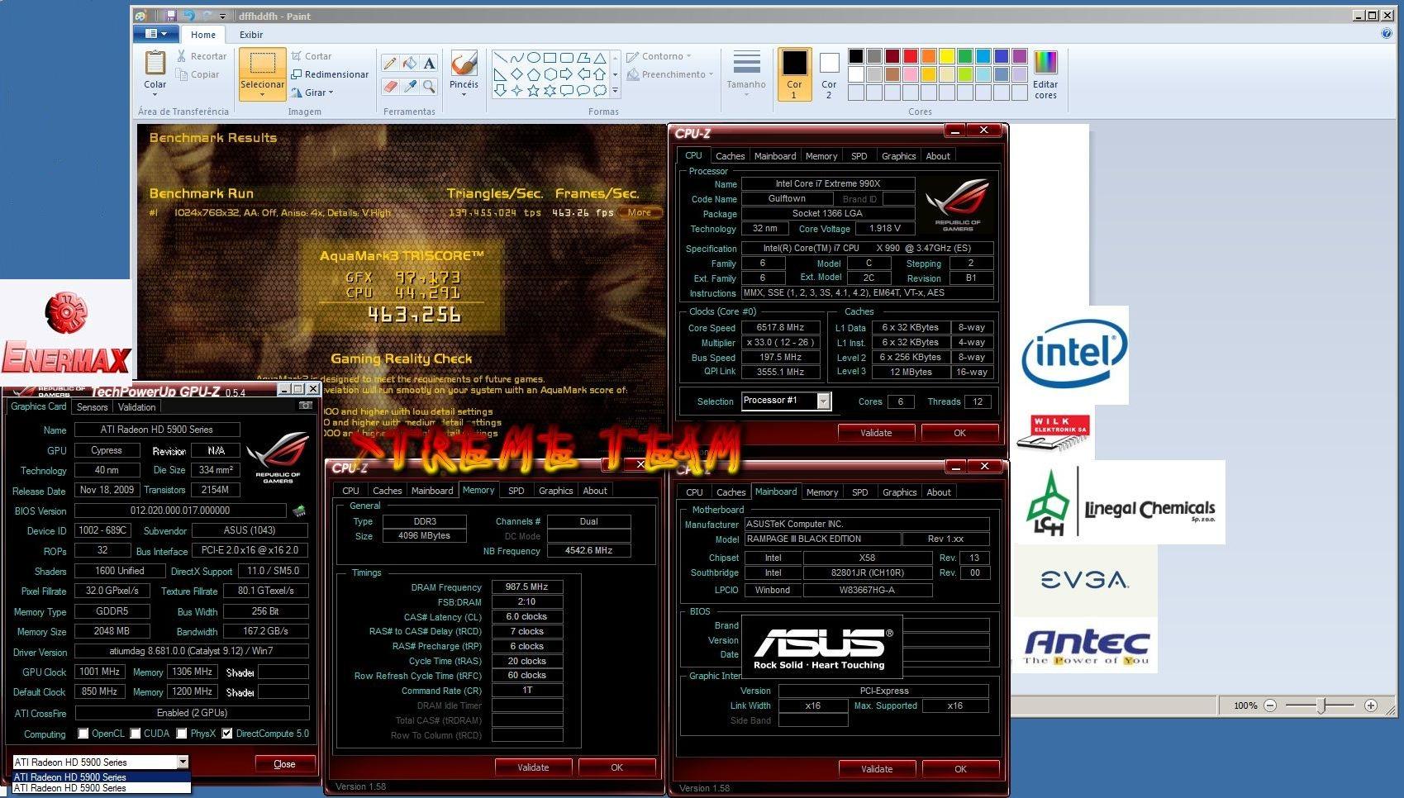Choose the pentagon shape in Formas

(534, 74)
